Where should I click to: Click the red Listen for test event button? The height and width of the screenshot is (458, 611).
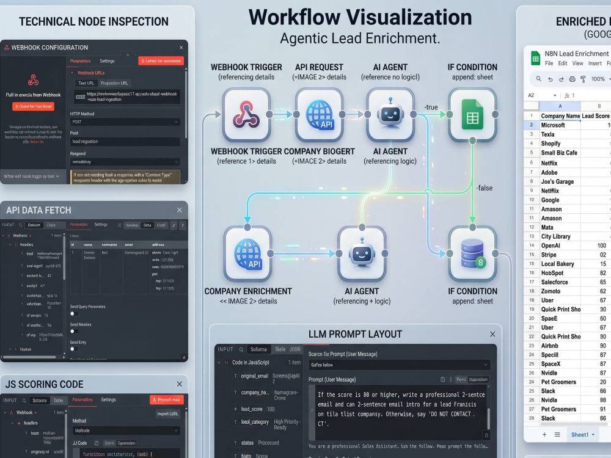click(x=161, y=60)
